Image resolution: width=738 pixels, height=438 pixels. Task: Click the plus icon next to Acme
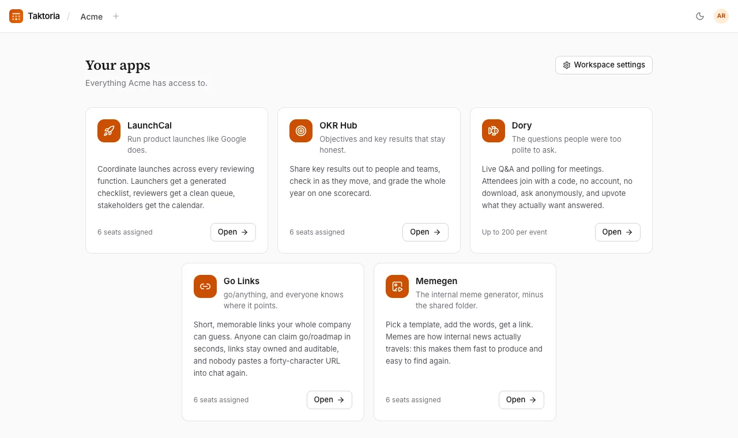tap(116, 16)
